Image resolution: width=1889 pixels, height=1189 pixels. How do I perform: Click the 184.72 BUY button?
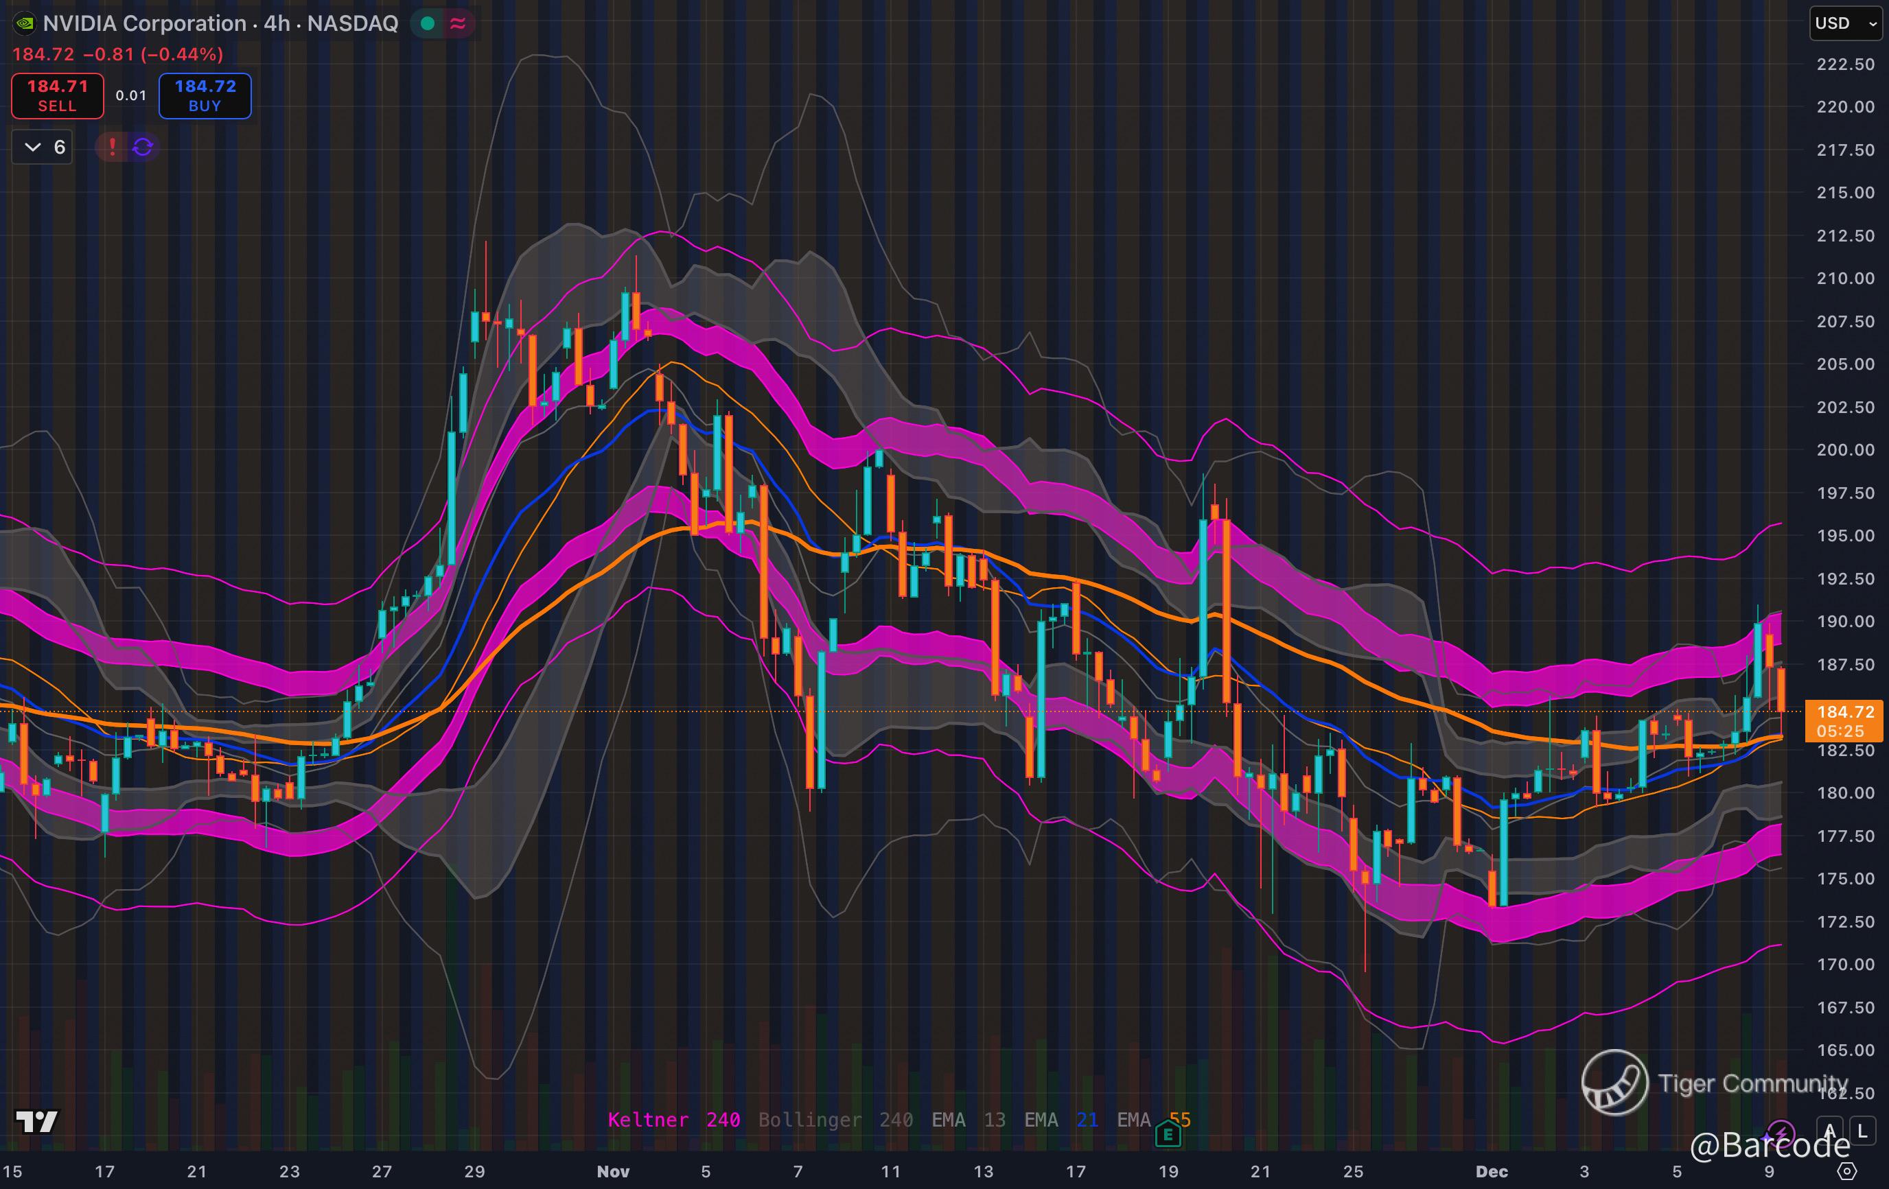point(205,95)
